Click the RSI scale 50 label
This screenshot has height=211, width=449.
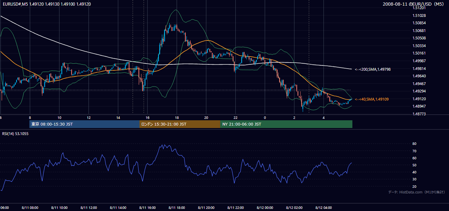coord(414,165)
